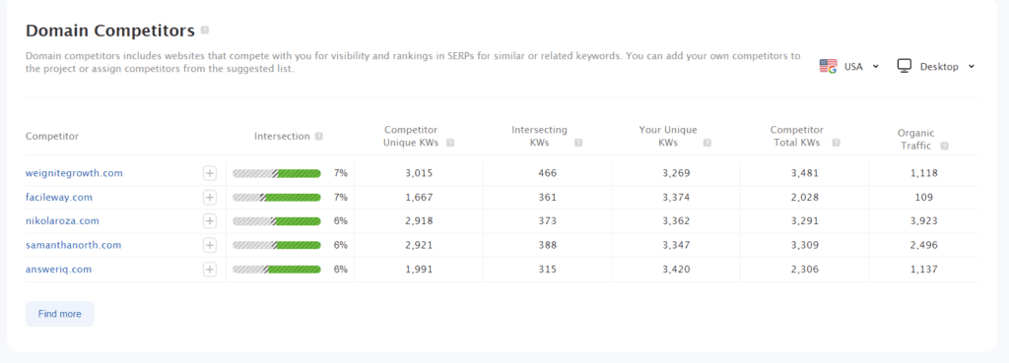Click the 3,362 your unique KWs value
The image size is (1009, 363).
[676, 221]
